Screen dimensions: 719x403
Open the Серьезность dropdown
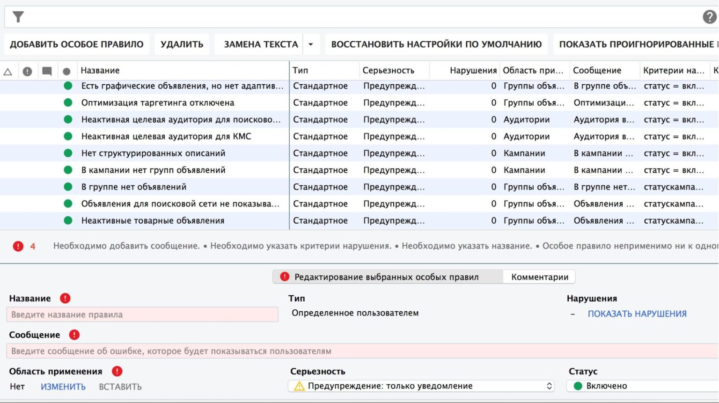(549, 386)
